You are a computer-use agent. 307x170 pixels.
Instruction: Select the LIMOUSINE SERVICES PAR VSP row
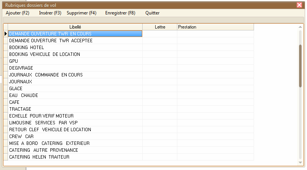(75, 123)
